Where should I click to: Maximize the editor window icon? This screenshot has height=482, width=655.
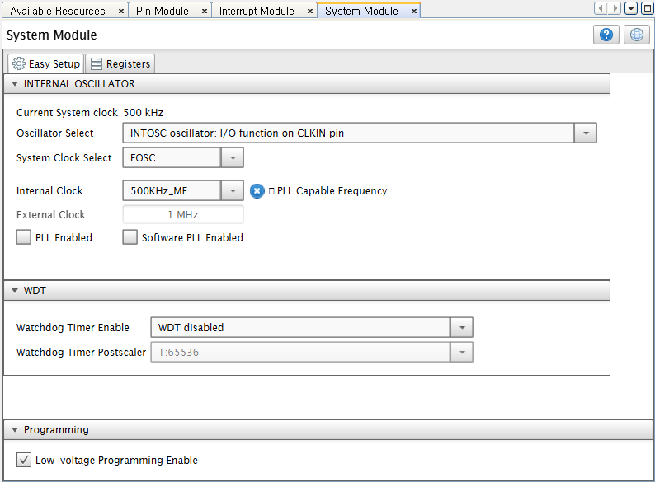pos(648,8)
